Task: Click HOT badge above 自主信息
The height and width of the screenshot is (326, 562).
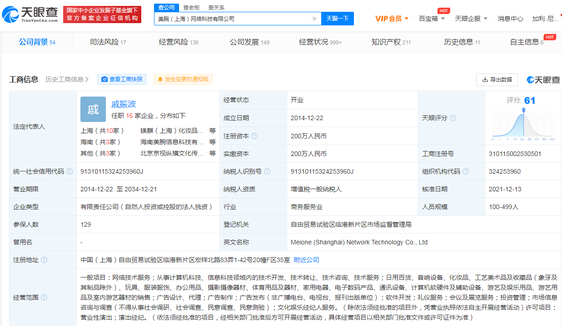Action: tap(550, 37)
